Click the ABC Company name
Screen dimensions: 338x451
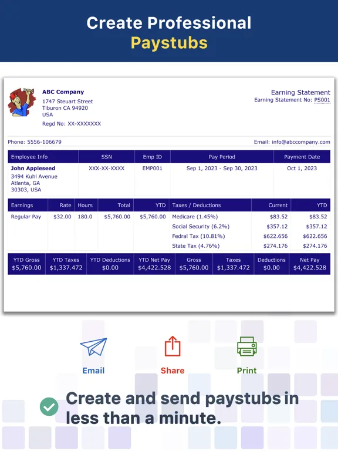pyautogui.click(x=63, y=92)
